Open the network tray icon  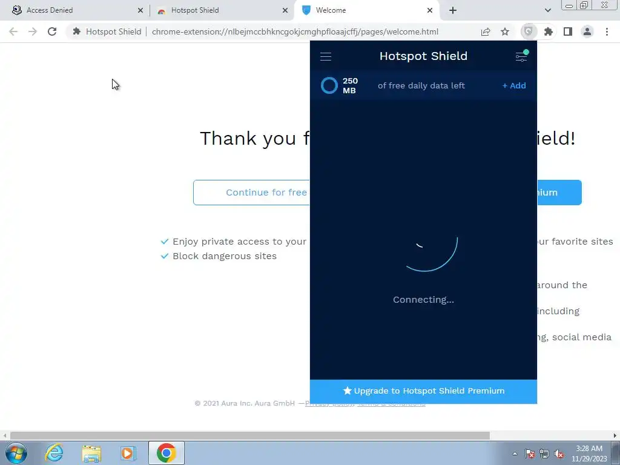[x=544, y=453]
